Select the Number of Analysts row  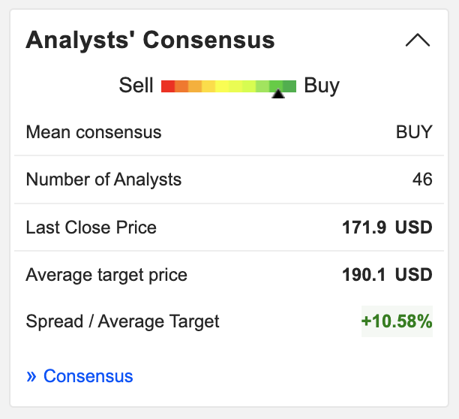pos(229,179)
